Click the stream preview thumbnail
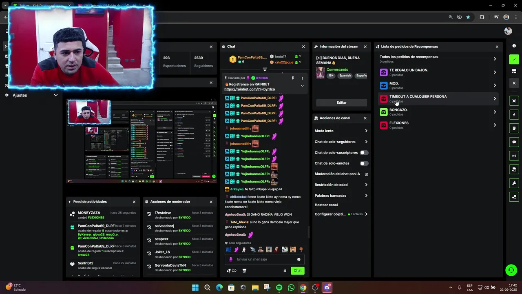This screenshot has width=522, height=294. coord(142,141)
